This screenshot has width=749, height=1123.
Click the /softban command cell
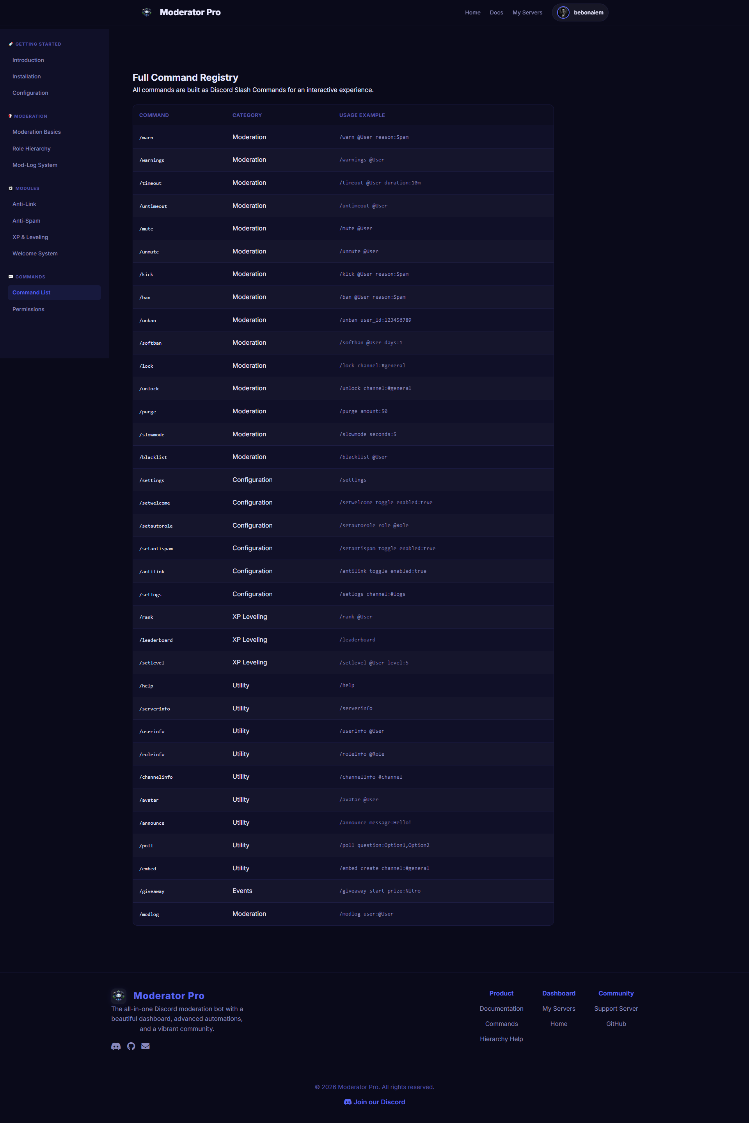[x=150, y=343]
